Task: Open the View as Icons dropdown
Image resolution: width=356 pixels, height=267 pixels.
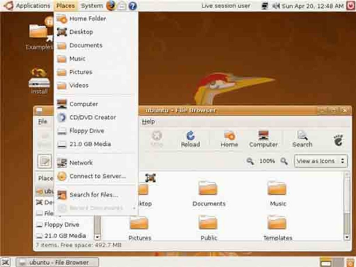Action: coord(321,161)
